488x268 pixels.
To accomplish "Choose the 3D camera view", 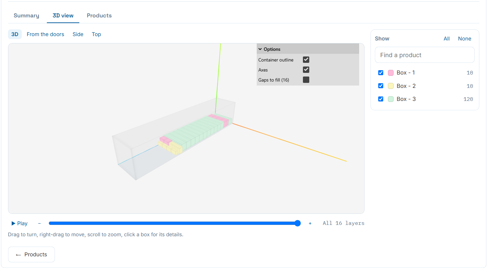I will pyautogui.click(x=15, y=34).
